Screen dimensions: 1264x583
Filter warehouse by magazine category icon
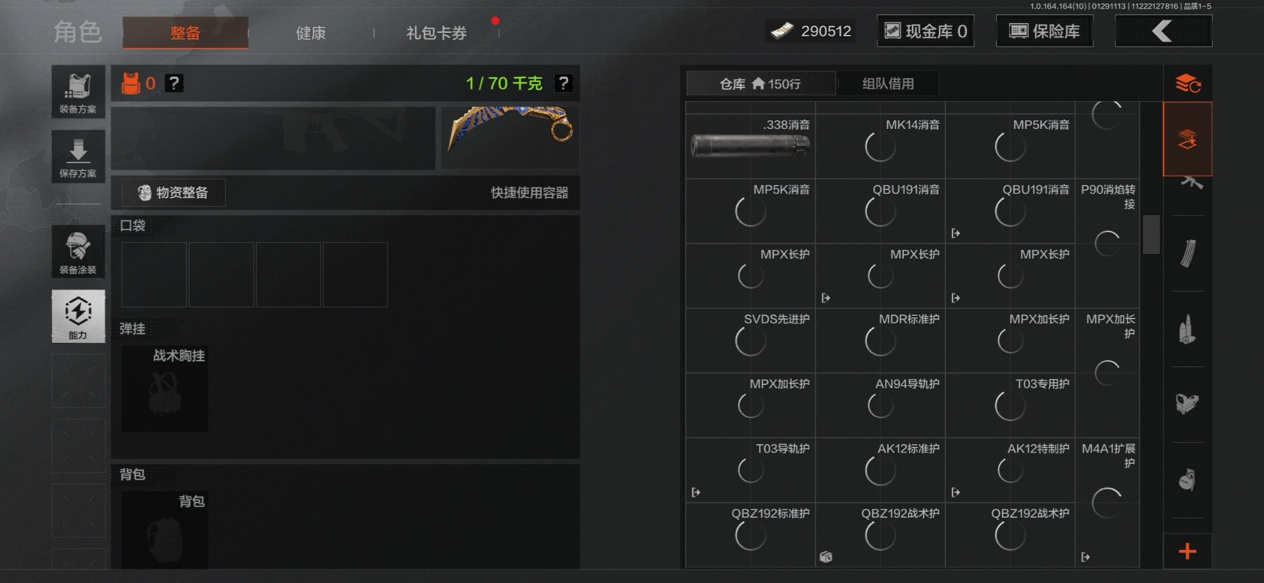[x=1188, y=253]
